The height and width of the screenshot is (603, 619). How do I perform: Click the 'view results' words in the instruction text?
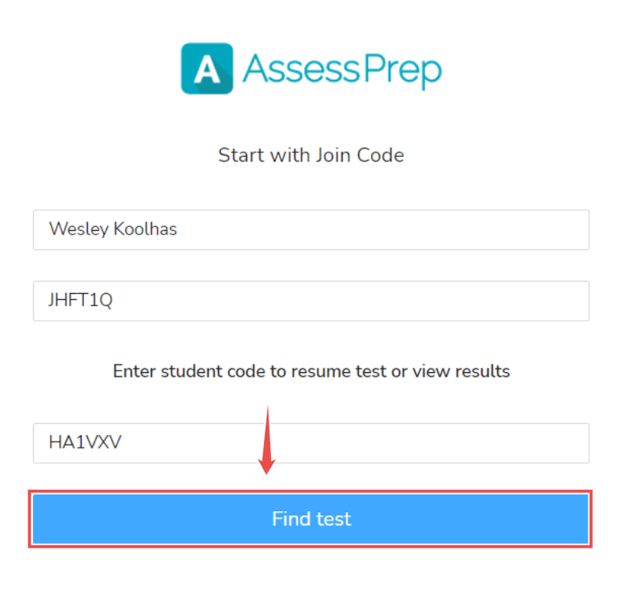tap(461, 371)
